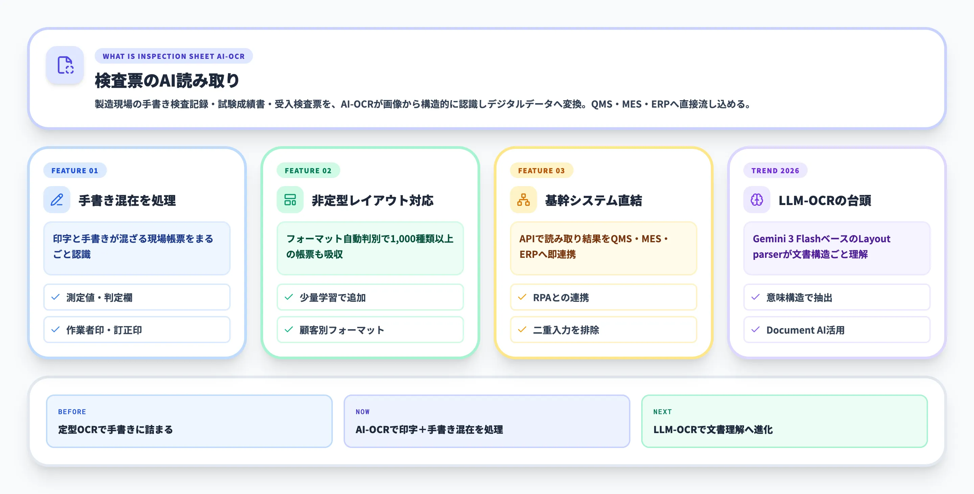
Task: Click the orange checkmark beside 二重入力を排除
Action: [x=523, y=330]
